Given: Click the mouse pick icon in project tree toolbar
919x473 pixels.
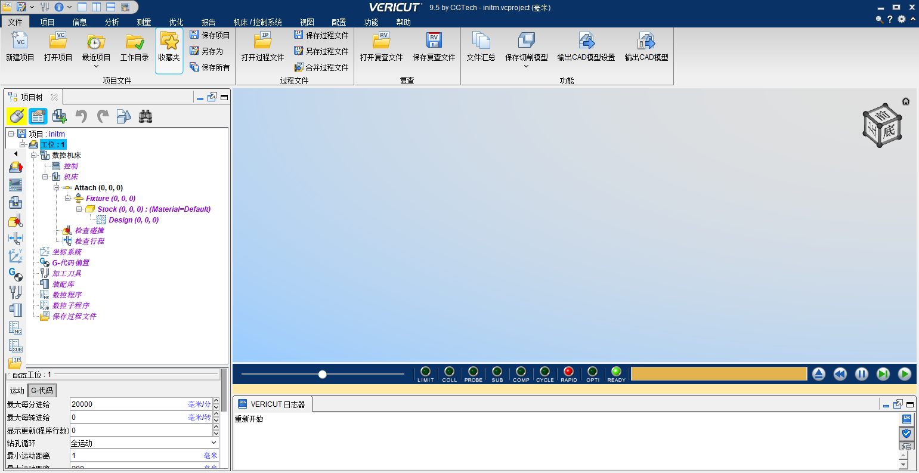Looking at the screenshot, I should click(17, 116).
